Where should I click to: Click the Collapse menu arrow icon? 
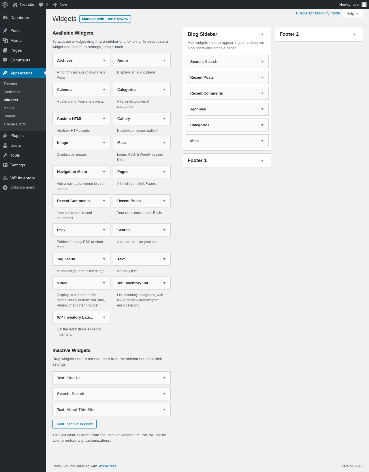coord(5,187)
